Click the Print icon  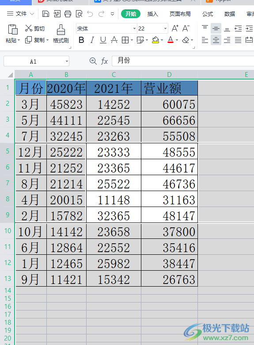pos(68,14)
